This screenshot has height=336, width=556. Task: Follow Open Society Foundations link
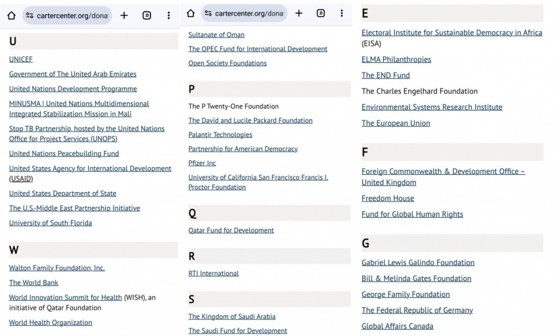(228, 63)
